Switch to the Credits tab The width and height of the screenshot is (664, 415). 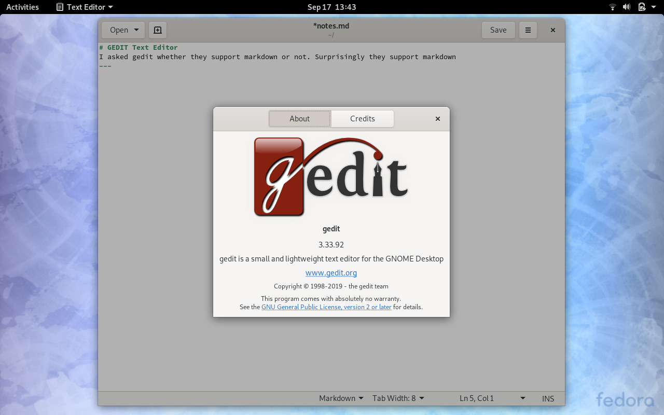362,118
